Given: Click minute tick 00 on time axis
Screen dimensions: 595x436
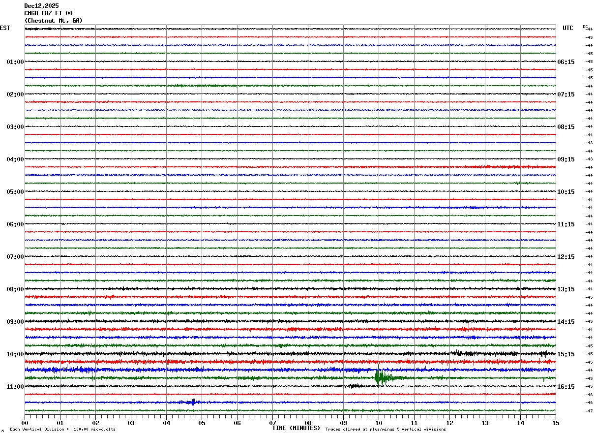Looking at the screenshot, I should (x=25, y=423).
